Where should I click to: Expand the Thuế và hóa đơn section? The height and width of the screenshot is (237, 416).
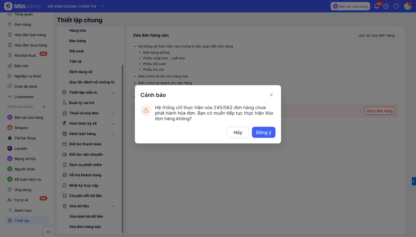coord(113,113)
